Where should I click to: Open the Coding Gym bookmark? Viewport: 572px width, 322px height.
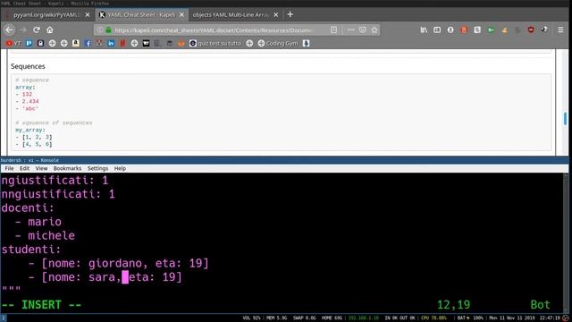click(278, 44)
